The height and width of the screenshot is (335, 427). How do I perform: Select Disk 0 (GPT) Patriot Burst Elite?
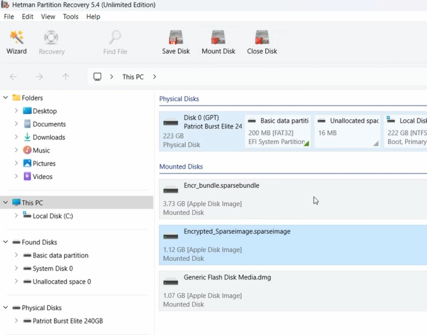click(x=201, y=131)
